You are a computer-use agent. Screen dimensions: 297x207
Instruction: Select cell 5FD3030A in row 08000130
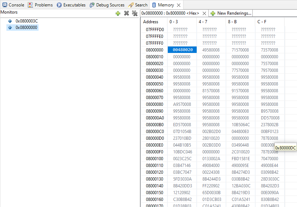point(182,179)
